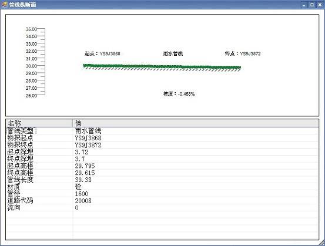Select the 起点深埋 row

(x=162, y=152)
